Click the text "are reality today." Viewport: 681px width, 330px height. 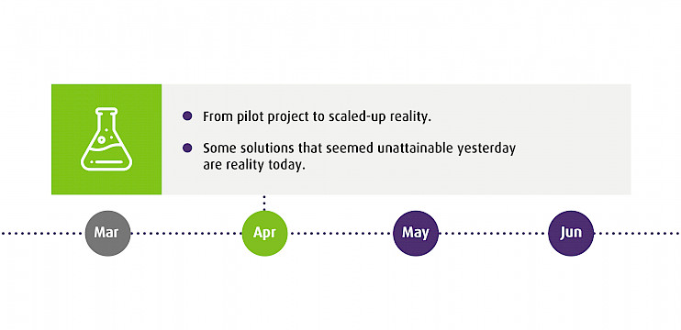(251, 166)
